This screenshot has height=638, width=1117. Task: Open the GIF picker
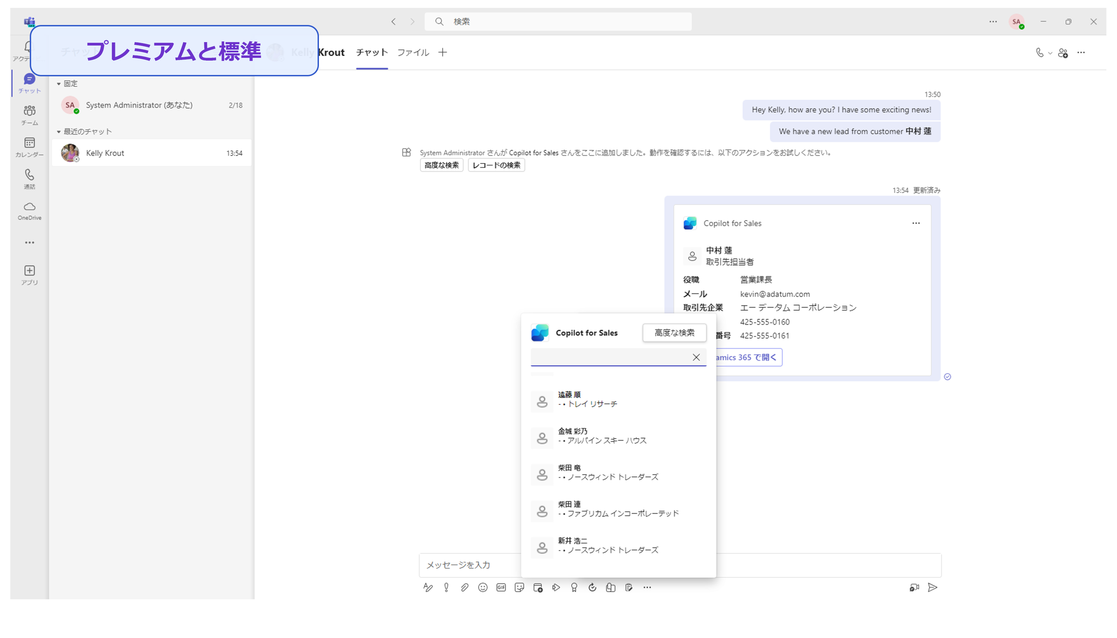pos(501,587)
